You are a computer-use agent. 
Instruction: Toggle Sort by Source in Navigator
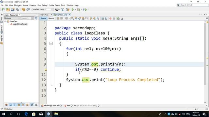36,105
